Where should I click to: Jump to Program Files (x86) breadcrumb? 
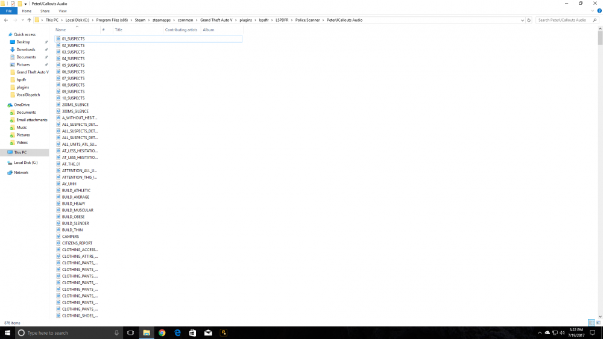(112, 20)
